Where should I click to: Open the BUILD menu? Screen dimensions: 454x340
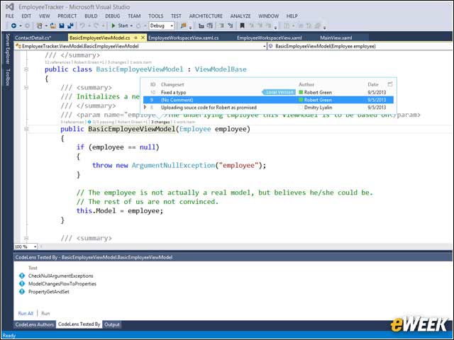pos(91,16)
